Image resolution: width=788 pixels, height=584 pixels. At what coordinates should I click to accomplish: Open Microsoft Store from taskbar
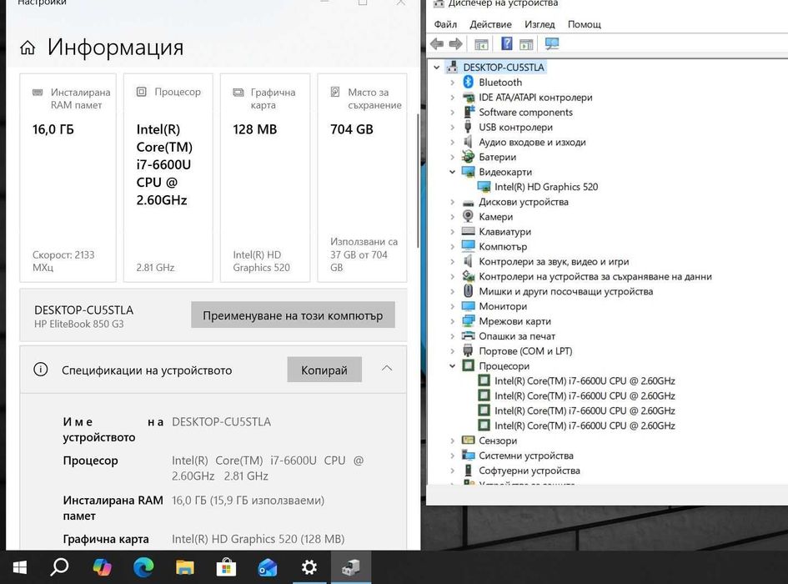tap(226, 567)
